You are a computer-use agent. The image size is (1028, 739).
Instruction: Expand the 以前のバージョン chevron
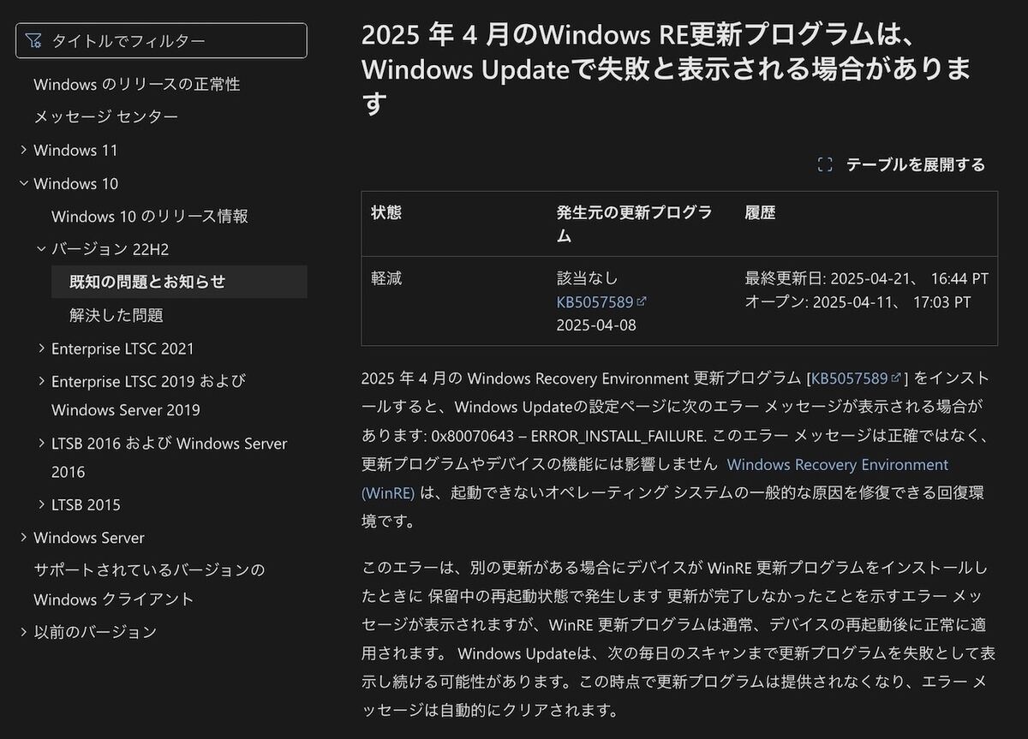(23, 632)
